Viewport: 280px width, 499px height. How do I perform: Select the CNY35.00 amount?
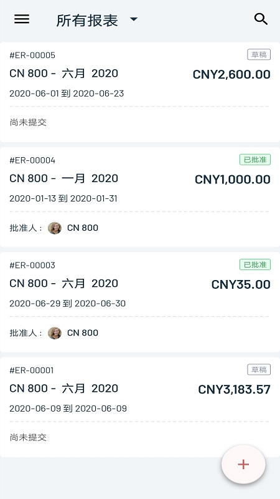(241, 285)
